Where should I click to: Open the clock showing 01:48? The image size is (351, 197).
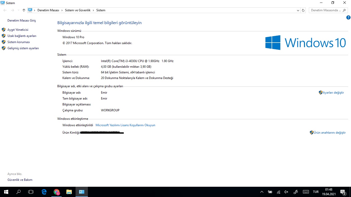point(329,192)
